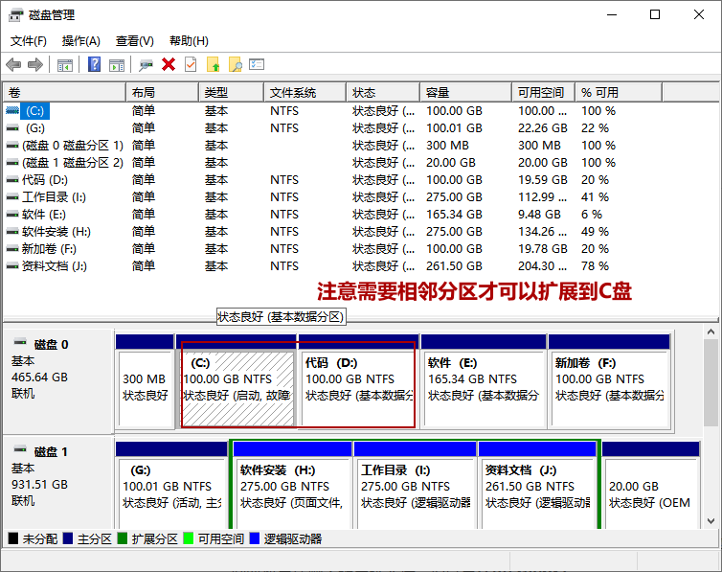Click the connect/rescan disk toolbar icon
722x572 pixels.
coord(146,65)
